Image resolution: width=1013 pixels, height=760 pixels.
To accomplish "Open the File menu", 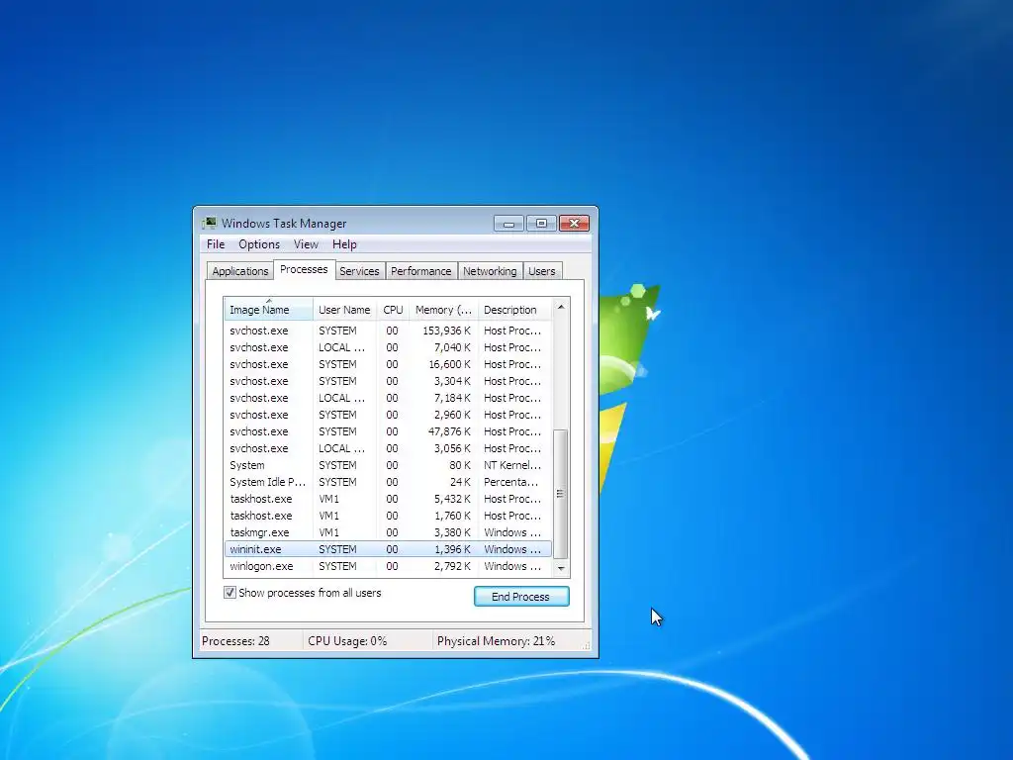I will pyautogui.click(x=216, y=244).
